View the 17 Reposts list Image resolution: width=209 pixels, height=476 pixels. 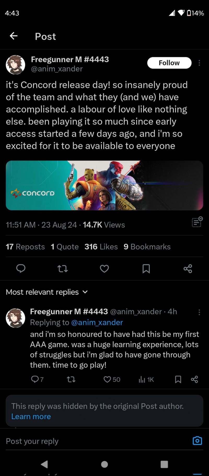coord(25,247)
